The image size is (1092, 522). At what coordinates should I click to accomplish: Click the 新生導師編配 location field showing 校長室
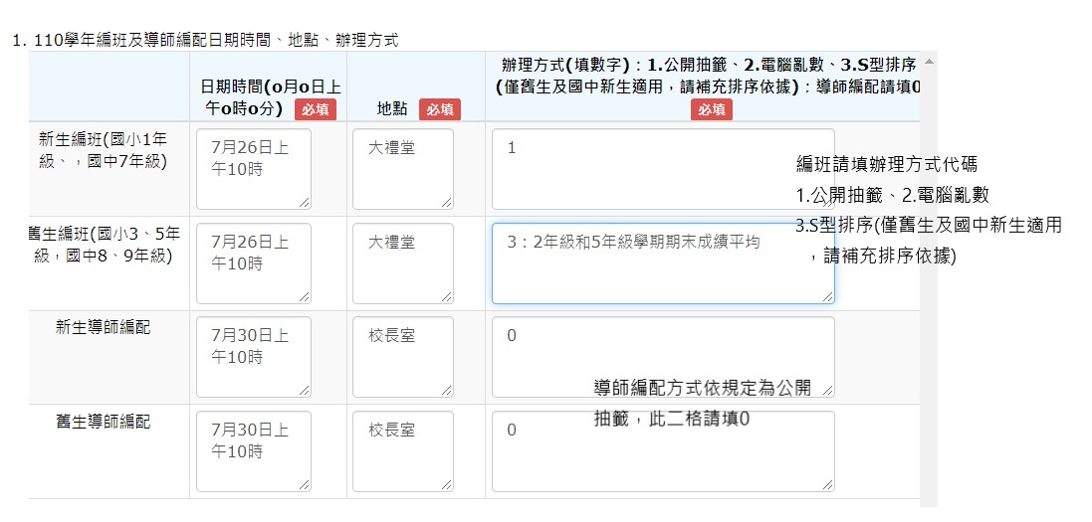pyautogui.click(x=402, y=357)
